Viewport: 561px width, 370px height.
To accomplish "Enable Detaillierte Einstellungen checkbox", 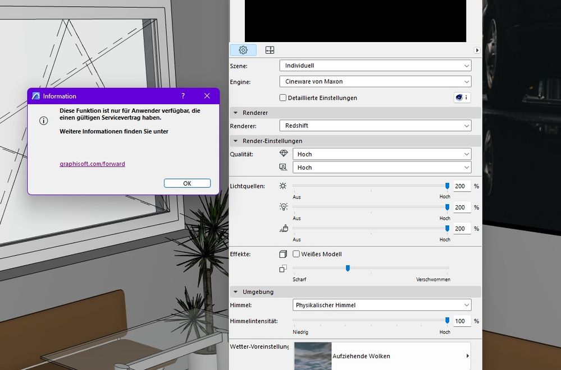I will pyautogui.click(x=282, y=98).
